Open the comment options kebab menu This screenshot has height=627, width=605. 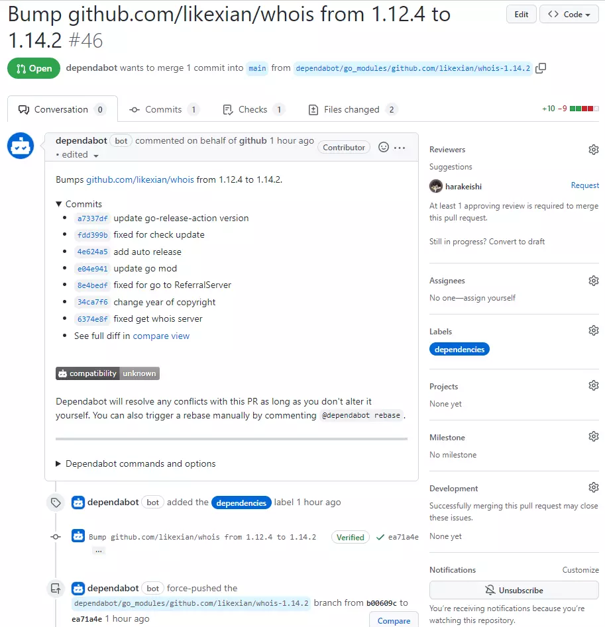tap(400, 147)
